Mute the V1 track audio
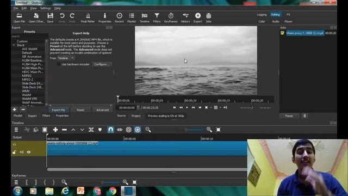348x196 pixels. coord(22,152)
